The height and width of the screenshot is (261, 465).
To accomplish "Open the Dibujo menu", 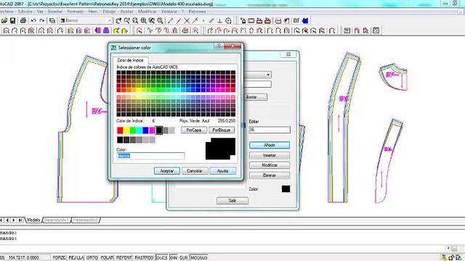I will pos(109,12).
